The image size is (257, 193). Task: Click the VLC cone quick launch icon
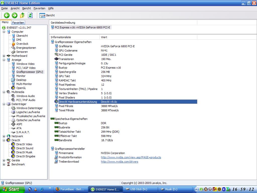36,189
